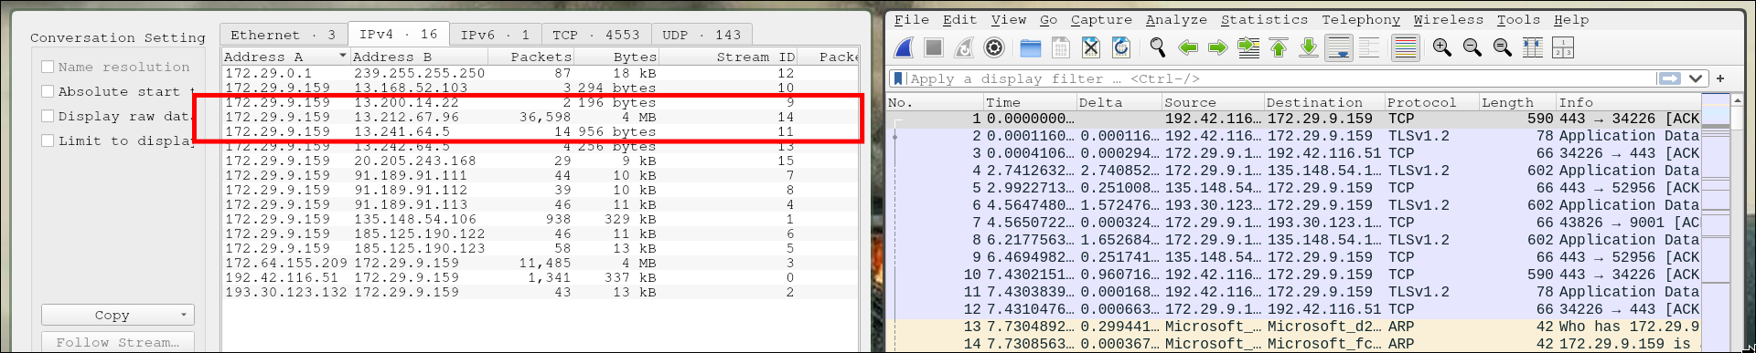The image size is (1756, 353).
Task: Toggle auto-scroll to last packet
Action: point(1339,47)
